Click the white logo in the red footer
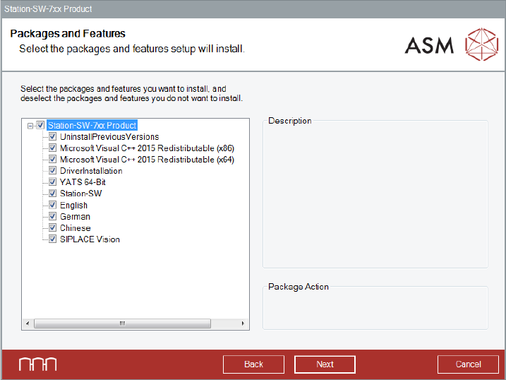Screen dimensions: 506x380 pos(37,364)
